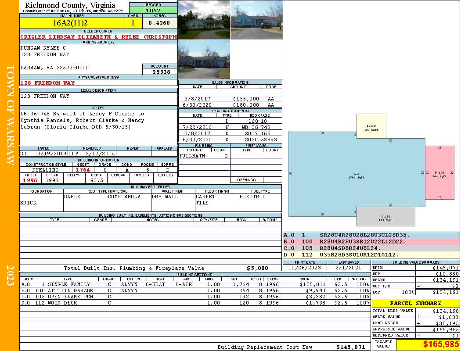Select account number 25538
Image resolution: width=461 pixels, height=351 pixels.
tap(160, 72)
